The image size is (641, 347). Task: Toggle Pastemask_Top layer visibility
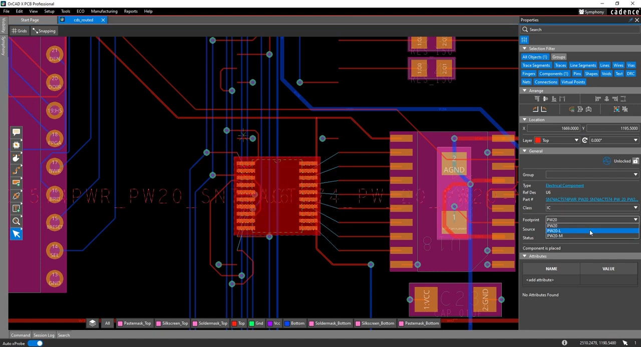[134, 323]
